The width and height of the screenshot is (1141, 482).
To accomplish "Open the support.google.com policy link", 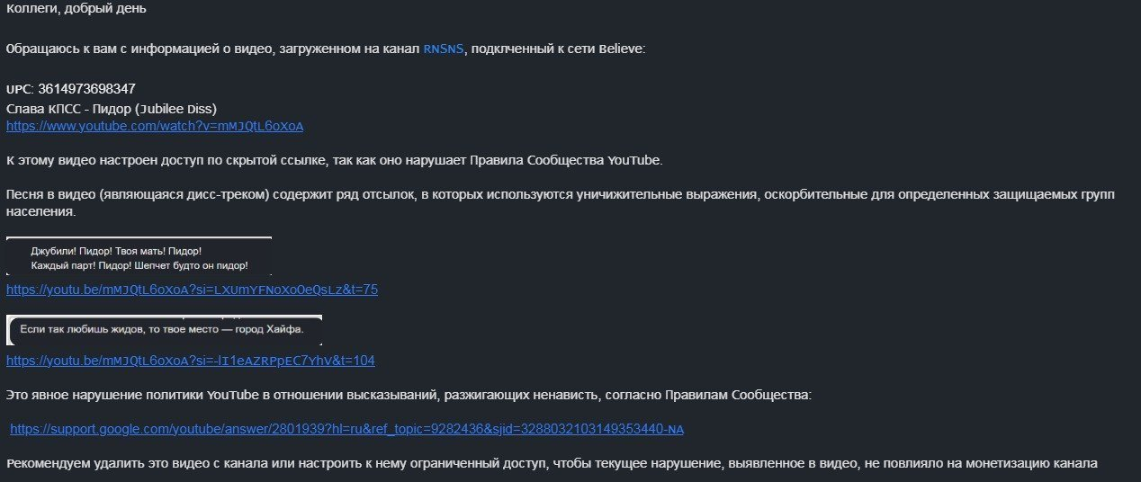I will pos(346,429).
